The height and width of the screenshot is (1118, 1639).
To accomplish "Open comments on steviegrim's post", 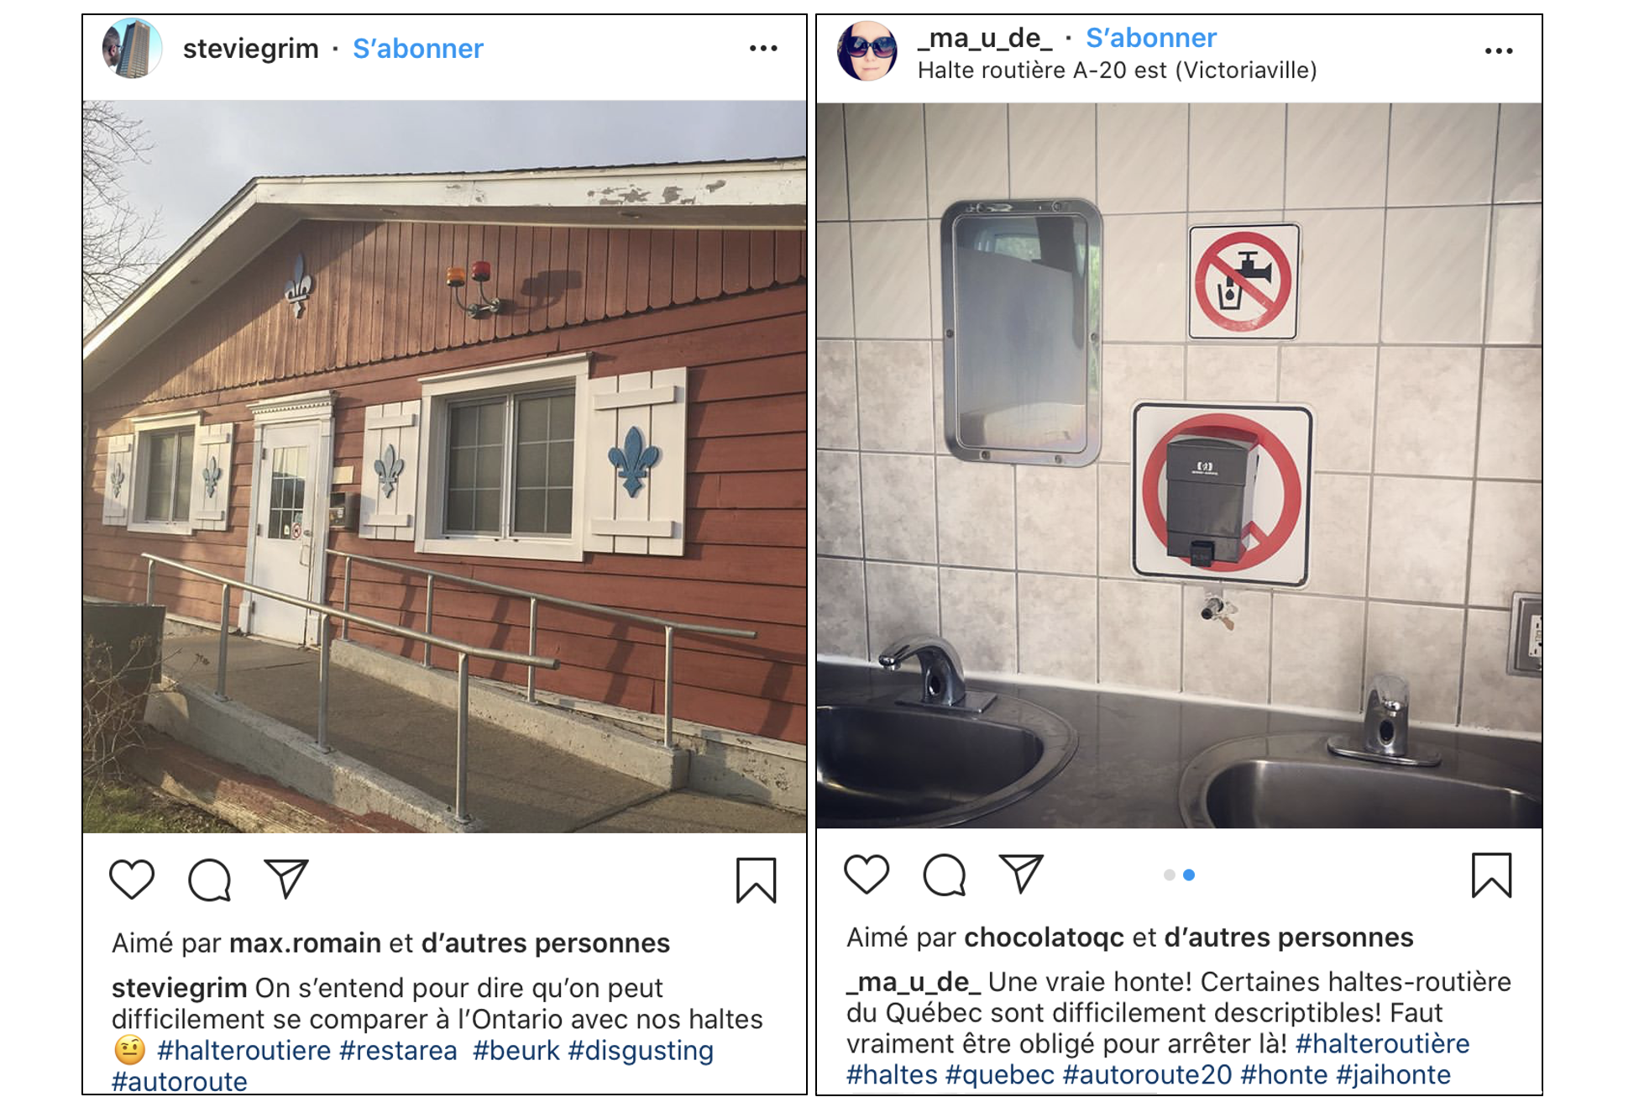I will coord(210,880).
